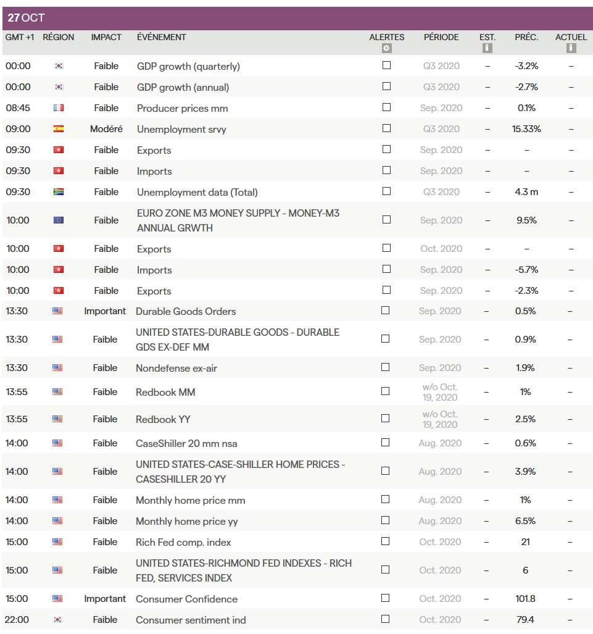Check the alert box for Unemployment srvy
593x634 pixels.
tap(386, 128)
